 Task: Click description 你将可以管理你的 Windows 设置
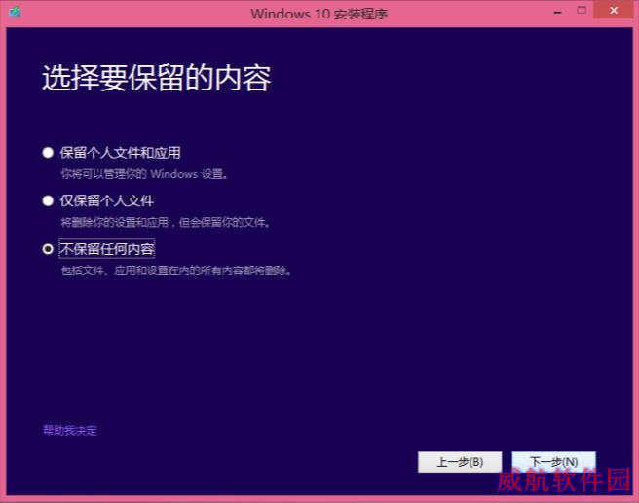pyautogui.click(x=144, y=174)
